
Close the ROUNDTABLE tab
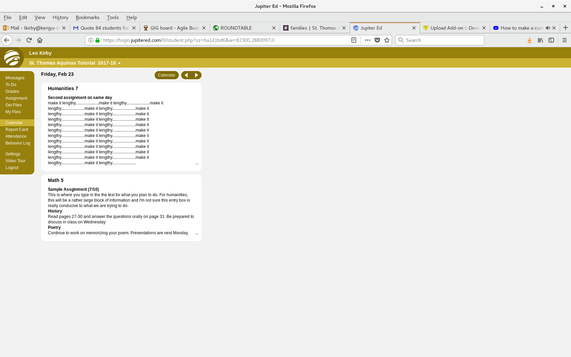pyautogui.click(x=274, y=28)
